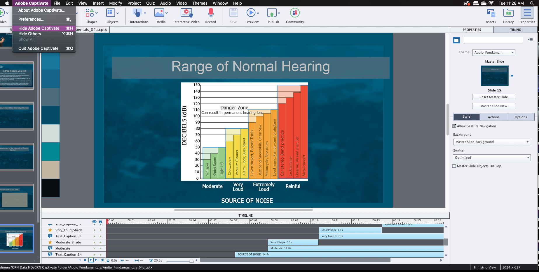The height and width of the screenshot is (272, 539).
Task: Toggle visibility of Very_Loud_Shade layer
Action: tap(94, 230)
